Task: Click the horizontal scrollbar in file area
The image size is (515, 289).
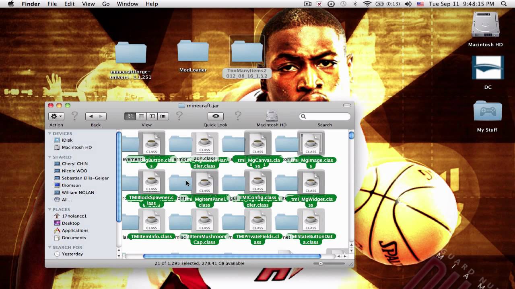Action: [x=232, y=256]
